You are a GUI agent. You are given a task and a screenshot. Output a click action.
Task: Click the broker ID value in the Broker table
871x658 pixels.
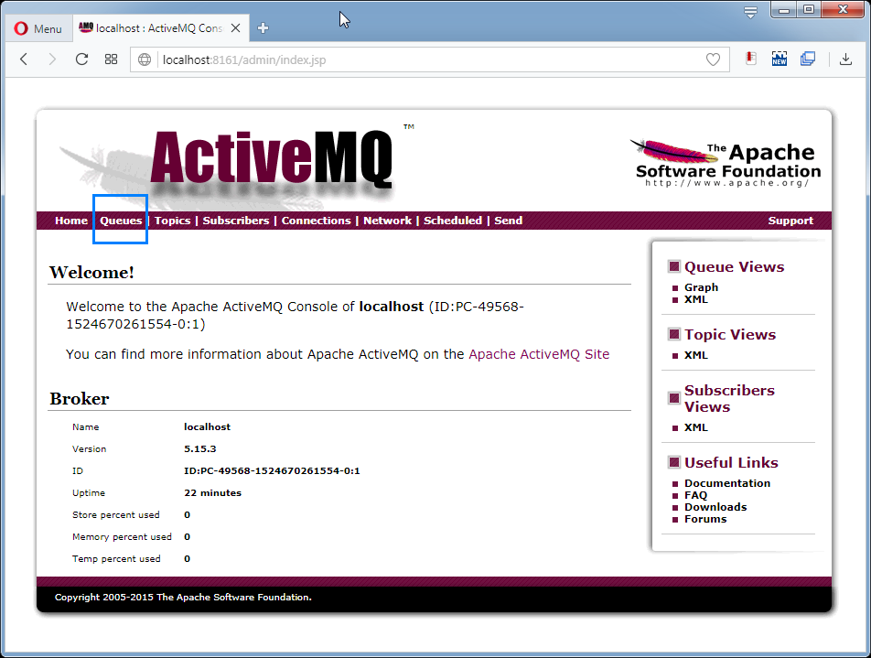point(272,470)
